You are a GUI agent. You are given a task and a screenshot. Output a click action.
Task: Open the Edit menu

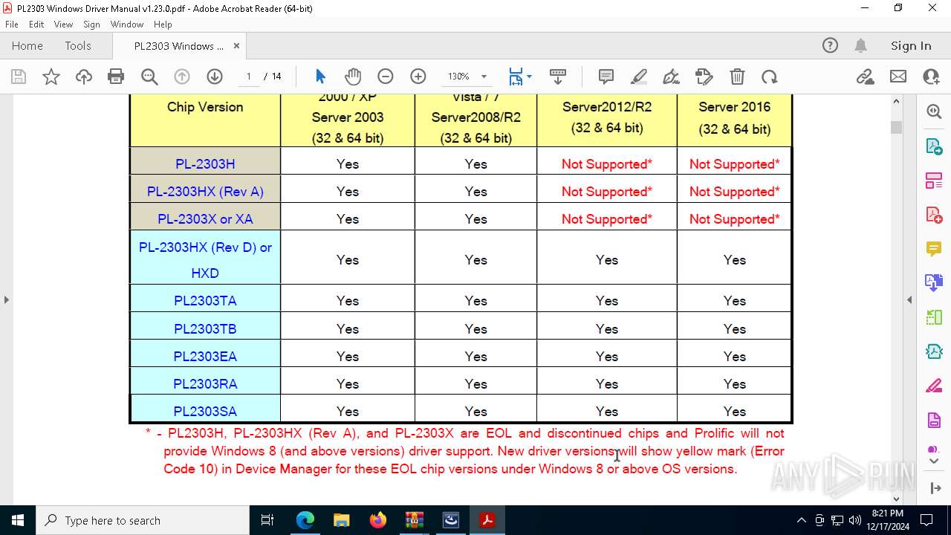[x=36, y=25]
